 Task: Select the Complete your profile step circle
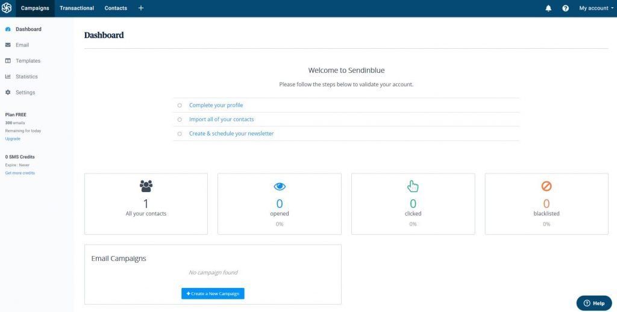pyautogui.click(x=180, y=105)
